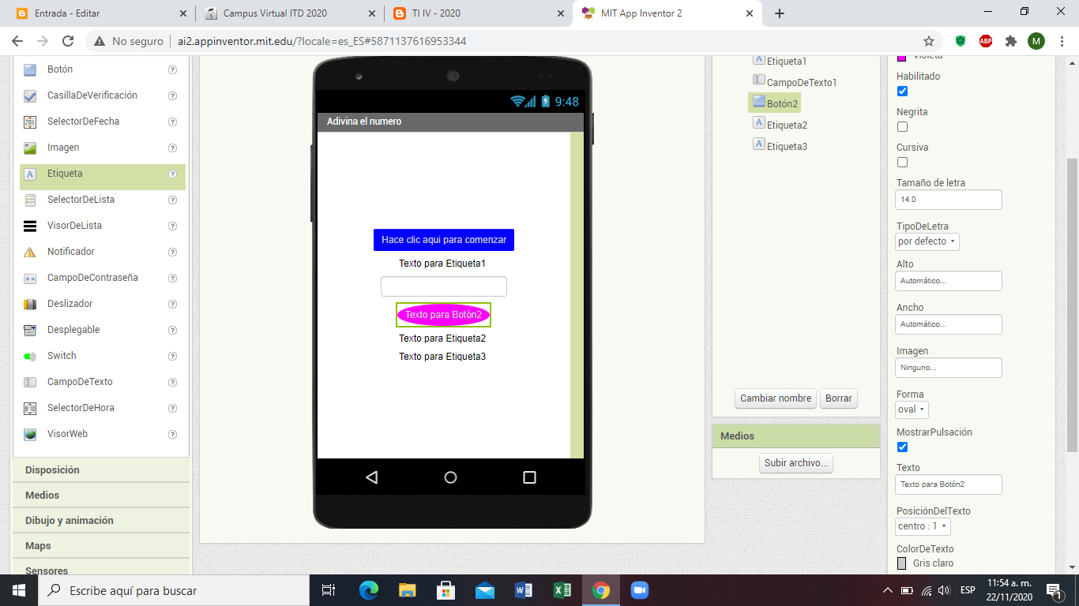Select the Deslizador palette icon
Screen dimensions: 1079x606
(x=30, y=304)
